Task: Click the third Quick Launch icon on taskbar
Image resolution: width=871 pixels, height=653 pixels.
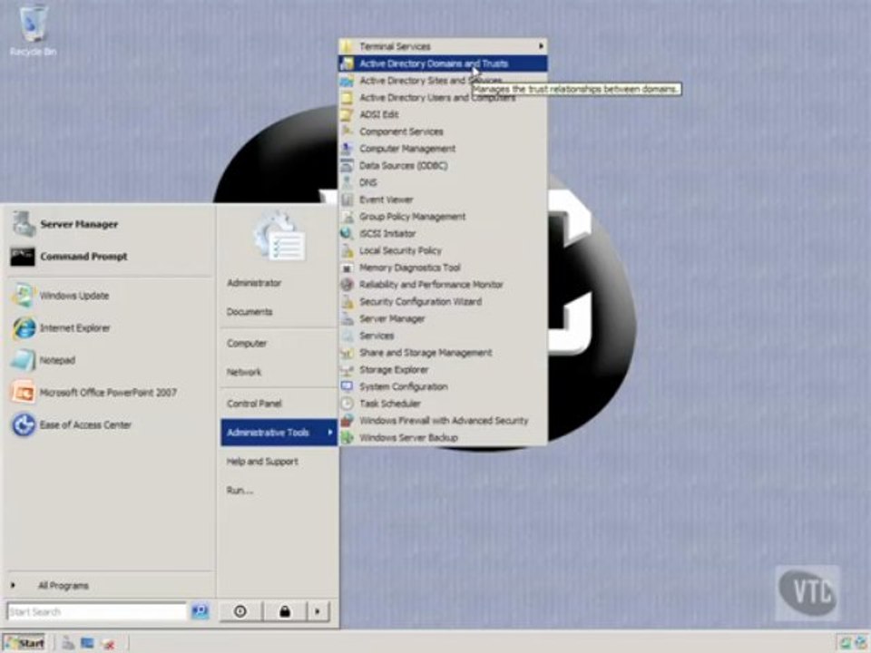Action: [x=108, y=644]
